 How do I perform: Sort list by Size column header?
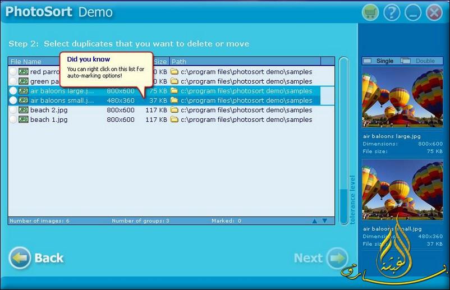click(160, 61)
